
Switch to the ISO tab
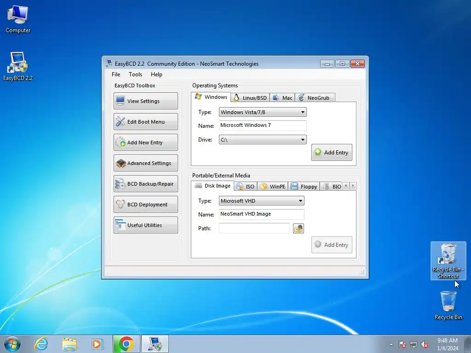click(246, 187)
